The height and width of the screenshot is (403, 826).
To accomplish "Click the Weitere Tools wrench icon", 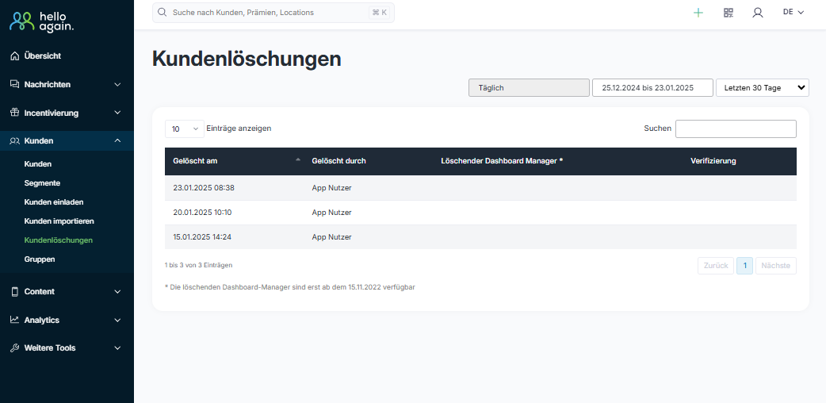I will pos(15,348).
